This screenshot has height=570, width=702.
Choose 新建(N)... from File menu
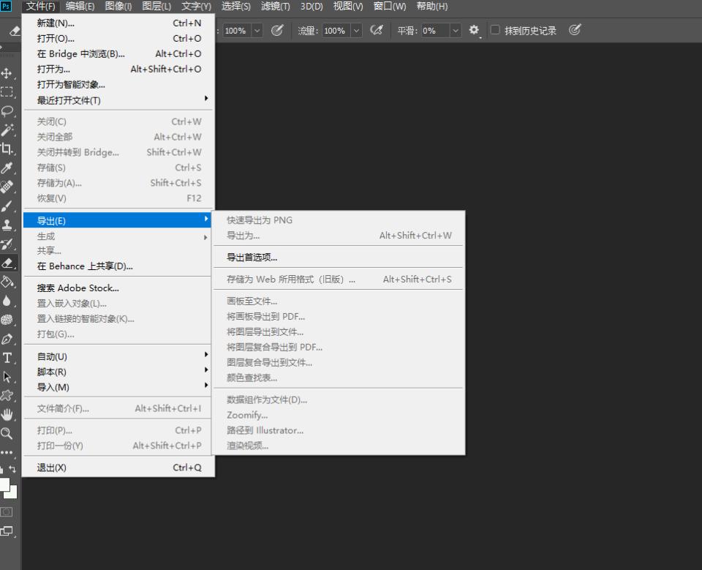[56, 23]
